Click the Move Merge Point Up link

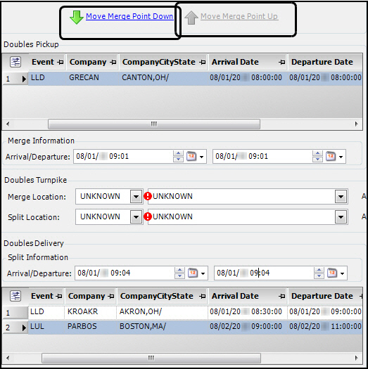239,16
